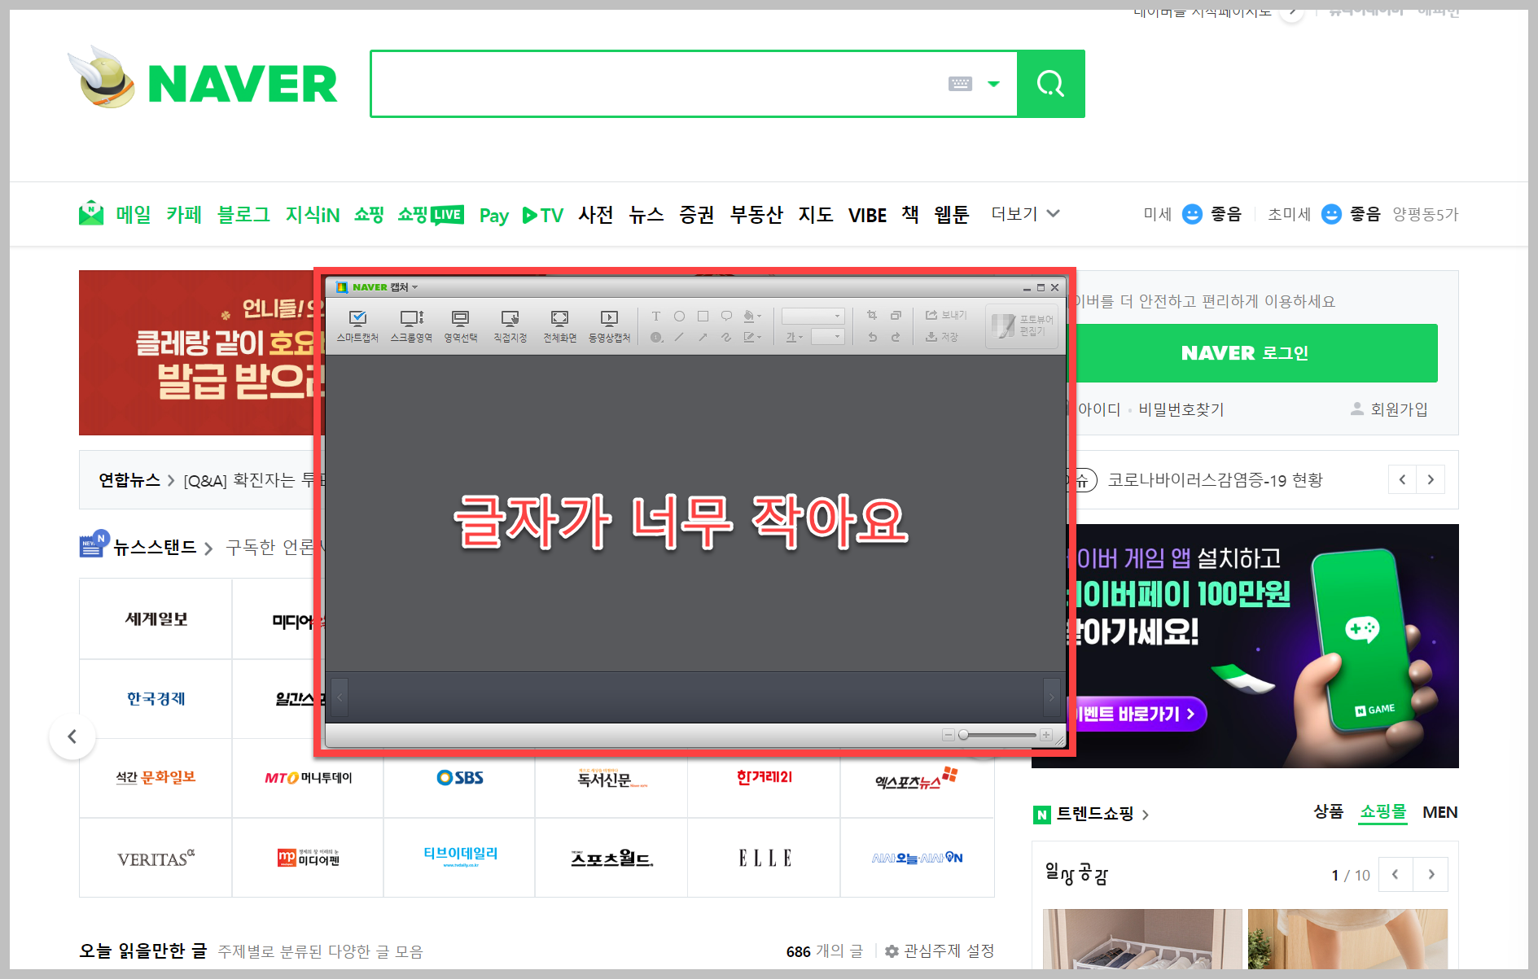Viewport: 1538px width, 979px height.
Task: Open the font size combo box
Action: tap(828, 337)
